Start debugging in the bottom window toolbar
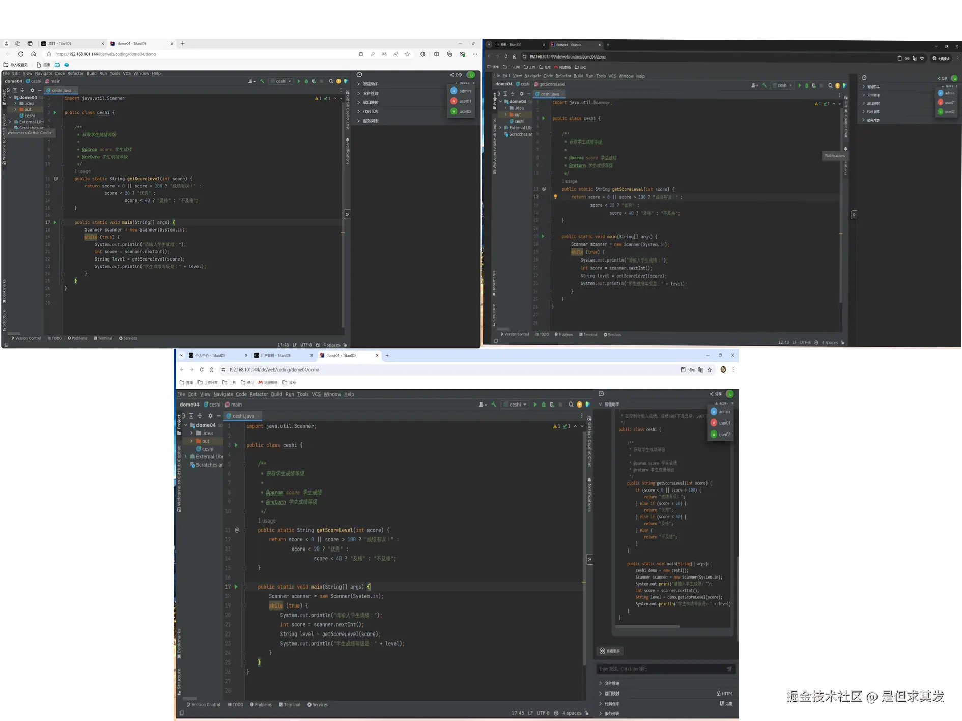 [544, 405]
